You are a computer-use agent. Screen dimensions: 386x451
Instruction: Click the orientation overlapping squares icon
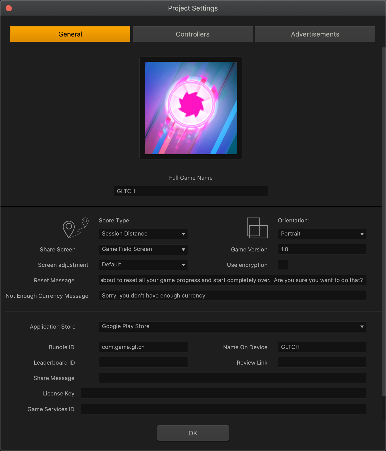pyautogui.click(x=257, y=228)
